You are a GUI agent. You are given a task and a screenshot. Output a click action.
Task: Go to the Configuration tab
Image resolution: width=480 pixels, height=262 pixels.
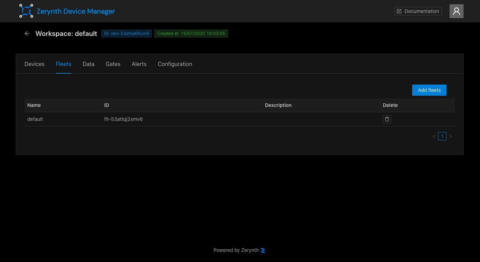coord(175,64)
